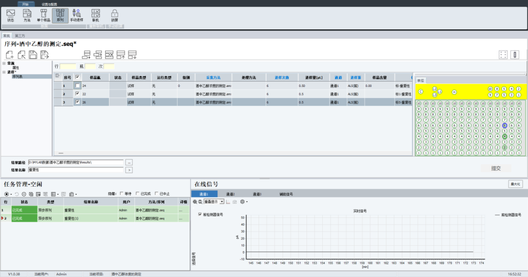Expand the task list view options dropdown

click(58, 194)
